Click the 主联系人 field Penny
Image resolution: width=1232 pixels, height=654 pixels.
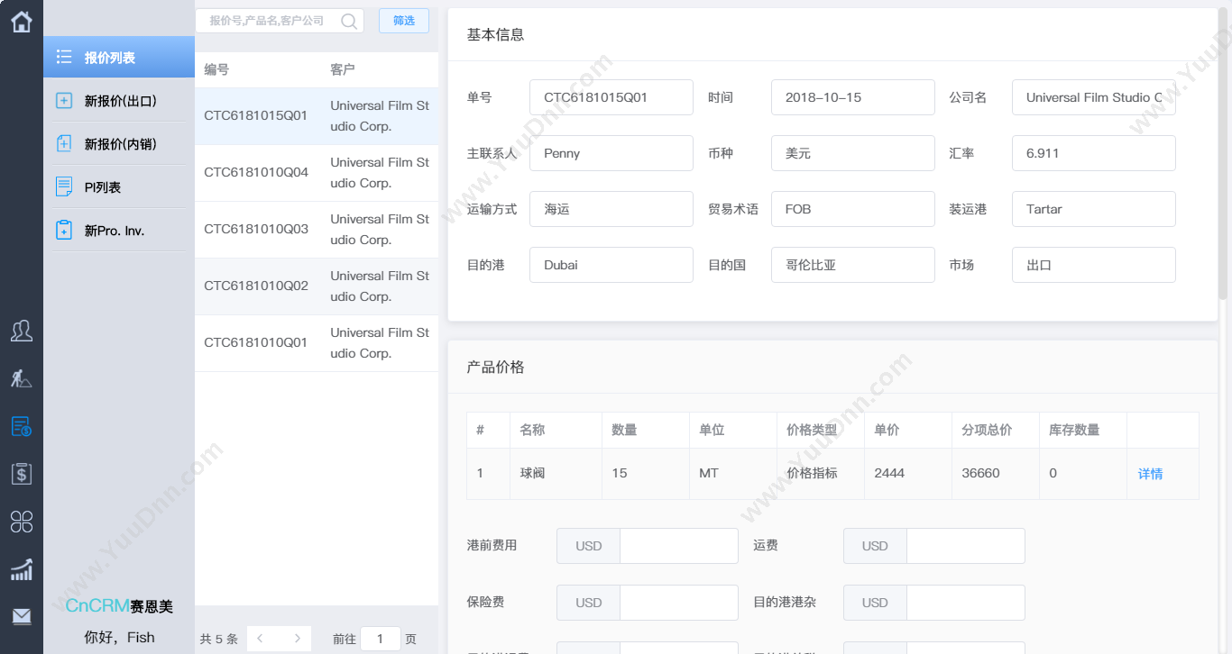pyautogui.click(x=611, y=153)
